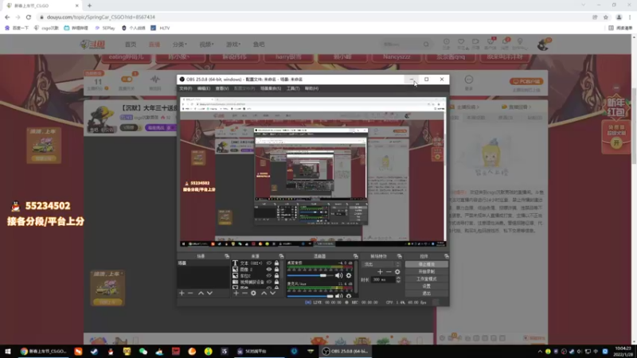
Task: Show hidden system tray icons chevron
Action: click(540, 352)
